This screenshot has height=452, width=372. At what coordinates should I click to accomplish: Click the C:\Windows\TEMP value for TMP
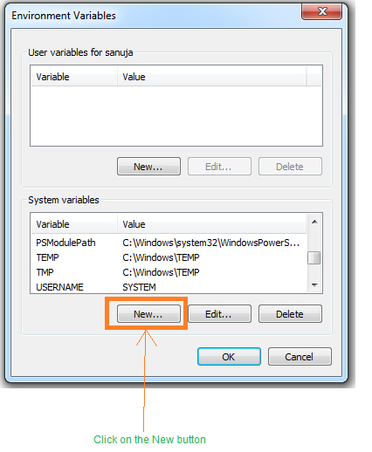(x=161, y=272)
